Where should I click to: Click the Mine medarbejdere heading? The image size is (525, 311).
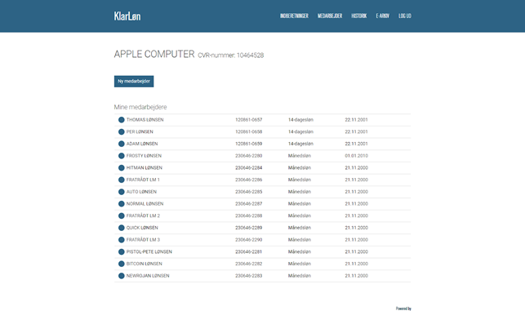(140, 107)
